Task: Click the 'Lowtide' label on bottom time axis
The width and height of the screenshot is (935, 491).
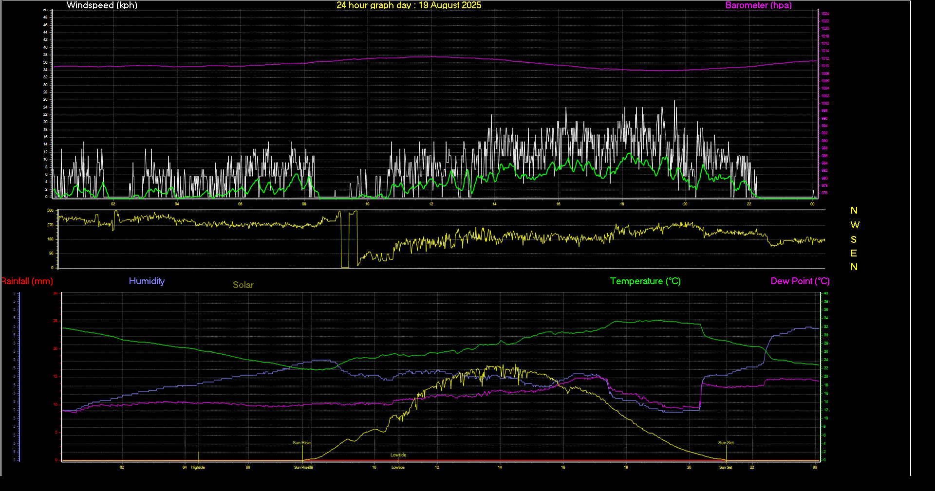Action: coord(398,467)
